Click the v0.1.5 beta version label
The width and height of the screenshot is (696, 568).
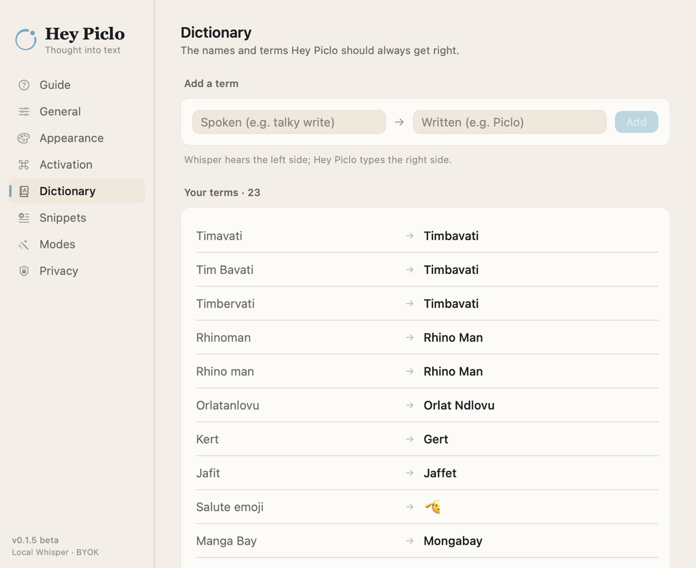click(35, 540)
